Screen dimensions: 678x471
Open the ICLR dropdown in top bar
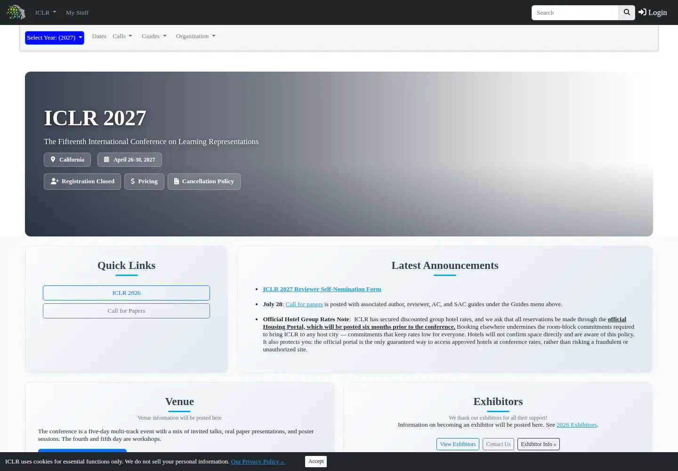(x=46, y=13)
